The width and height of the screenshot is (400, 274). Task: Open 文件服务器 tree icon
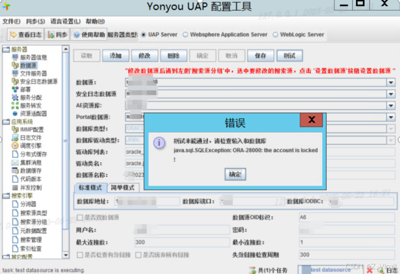coord(15,74)
